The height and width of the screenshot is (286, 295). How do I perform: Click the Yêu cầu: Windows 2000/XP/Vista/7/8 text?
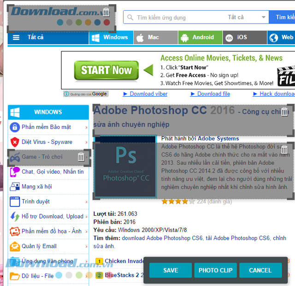pyautogui.click(x=140, y=230)
